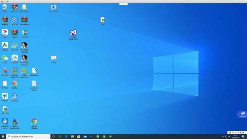The width and height of the screenshot is (247, 139).
Task: Open the Mail app on the taskbar
Action: pyautogui.click(x=85, y=136)
